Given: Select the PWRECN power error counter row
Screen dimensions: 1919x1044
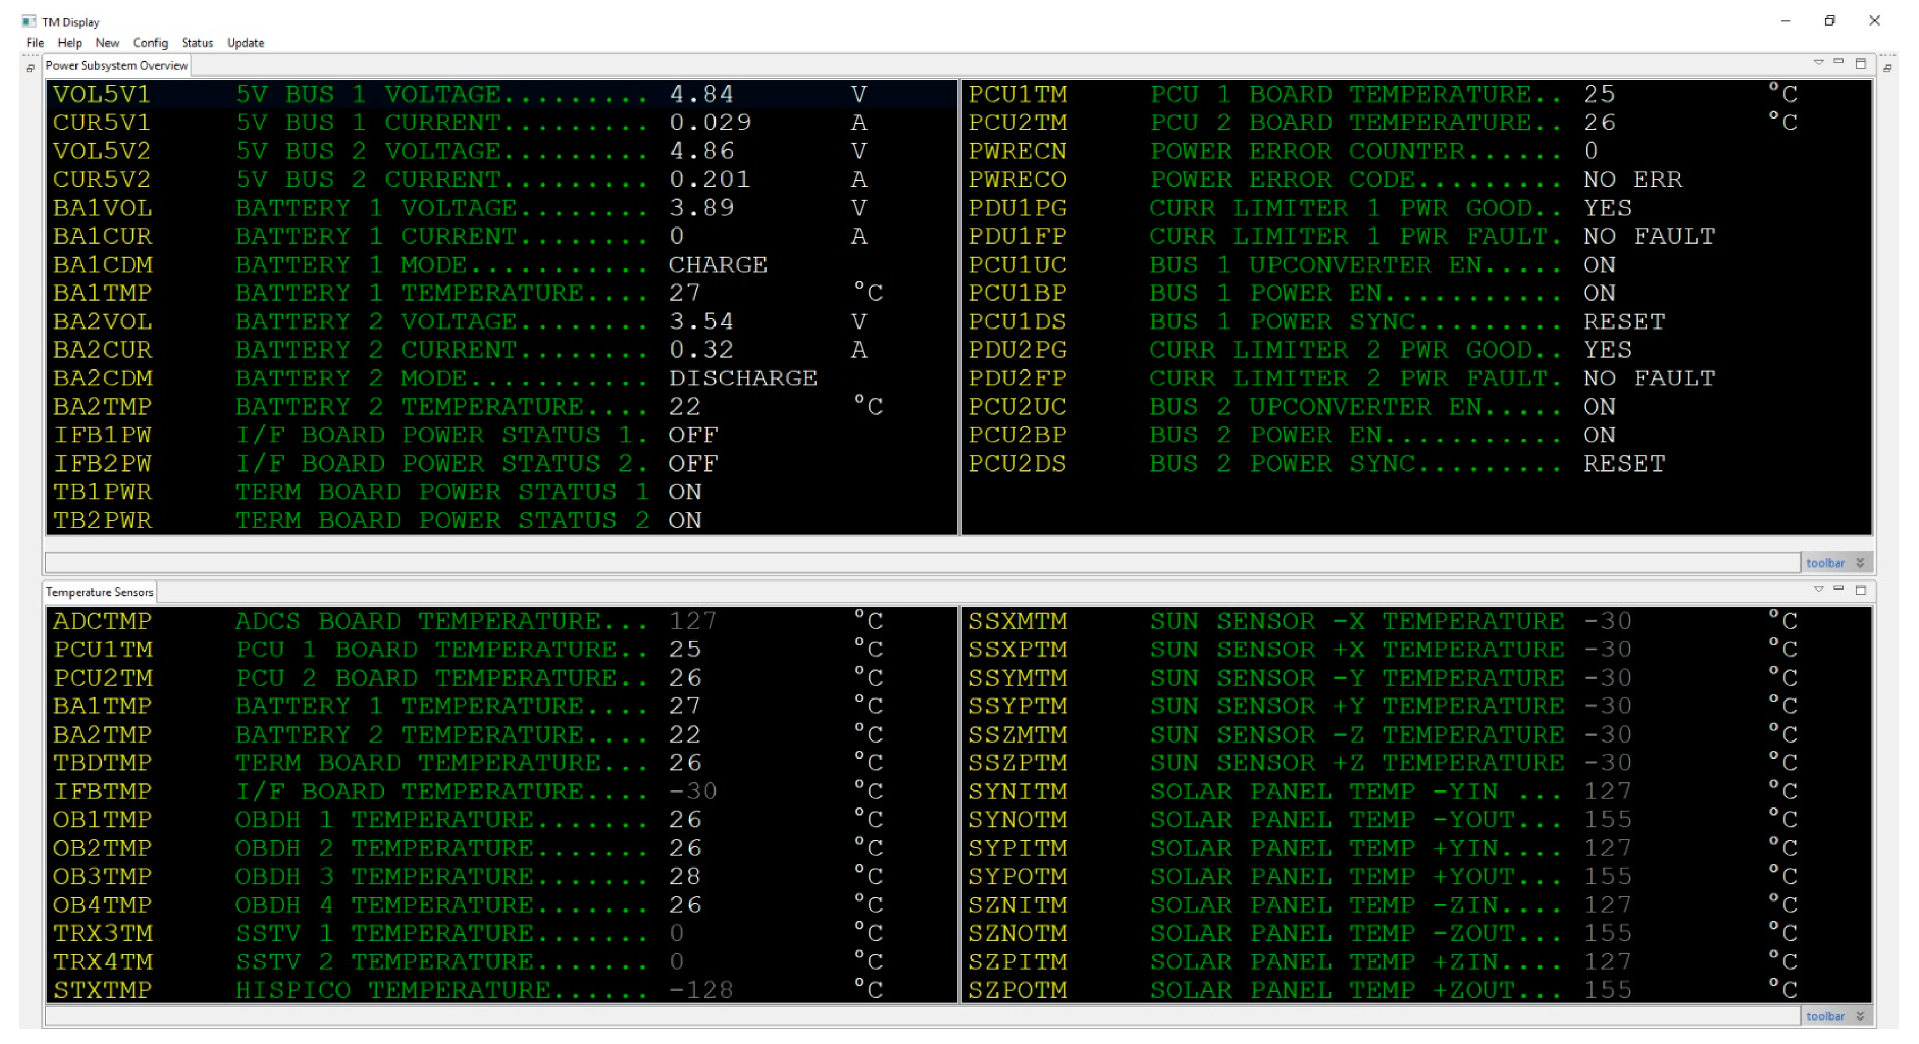Looking at the screenshot, I should tap(1417, 151).
